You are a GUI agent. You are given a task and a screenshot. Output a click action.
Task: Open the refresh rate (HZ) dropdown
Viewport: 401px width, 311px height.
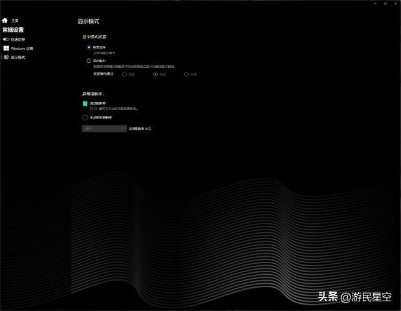click(103, 129)
